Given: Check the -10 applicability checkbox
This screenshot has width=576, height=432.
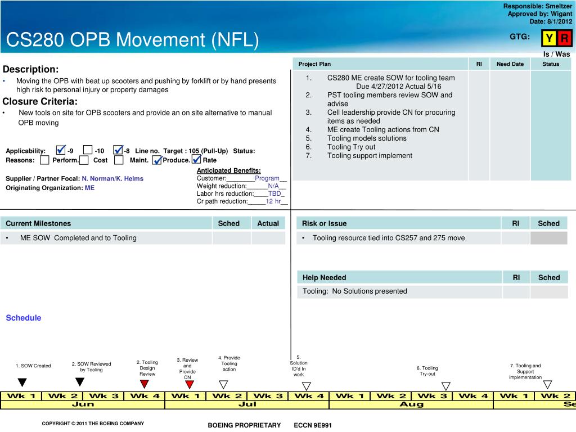Looking at the screenshot, I should pos(87,150).
